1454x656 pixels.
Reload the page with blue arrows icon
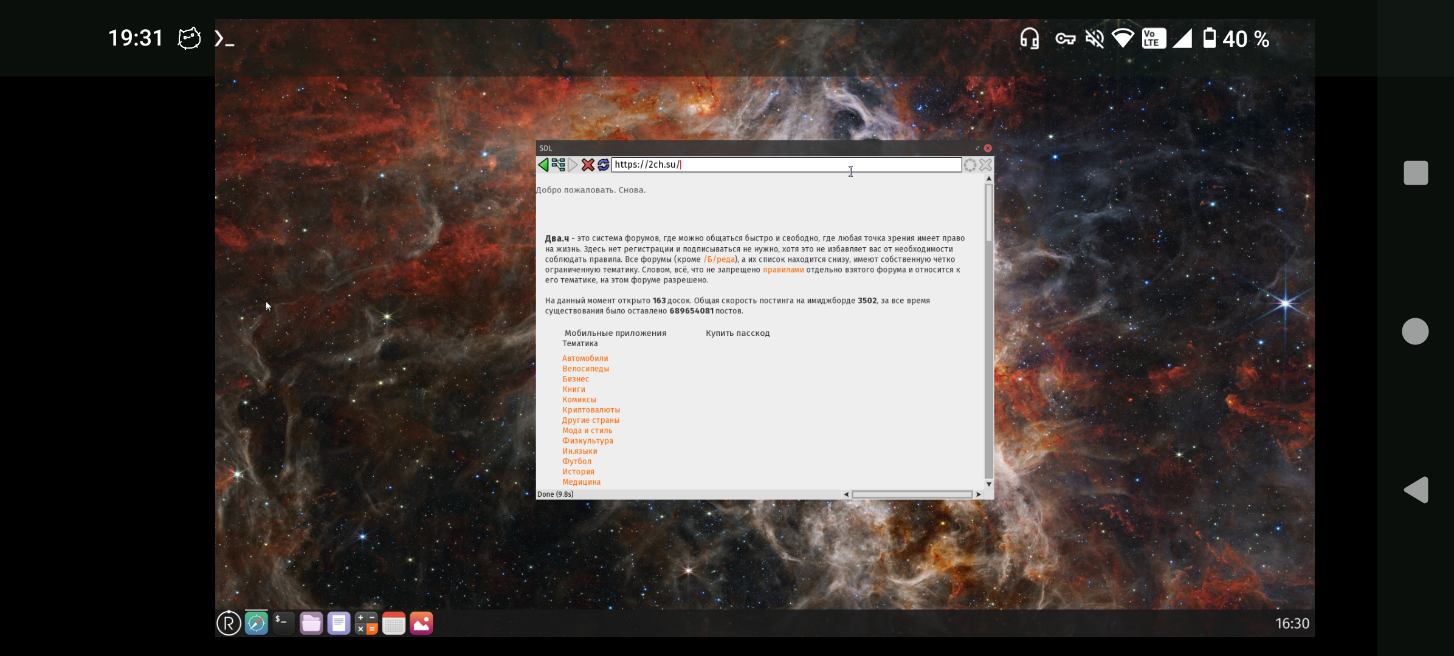pyautogui.click(x=603, y=165)
